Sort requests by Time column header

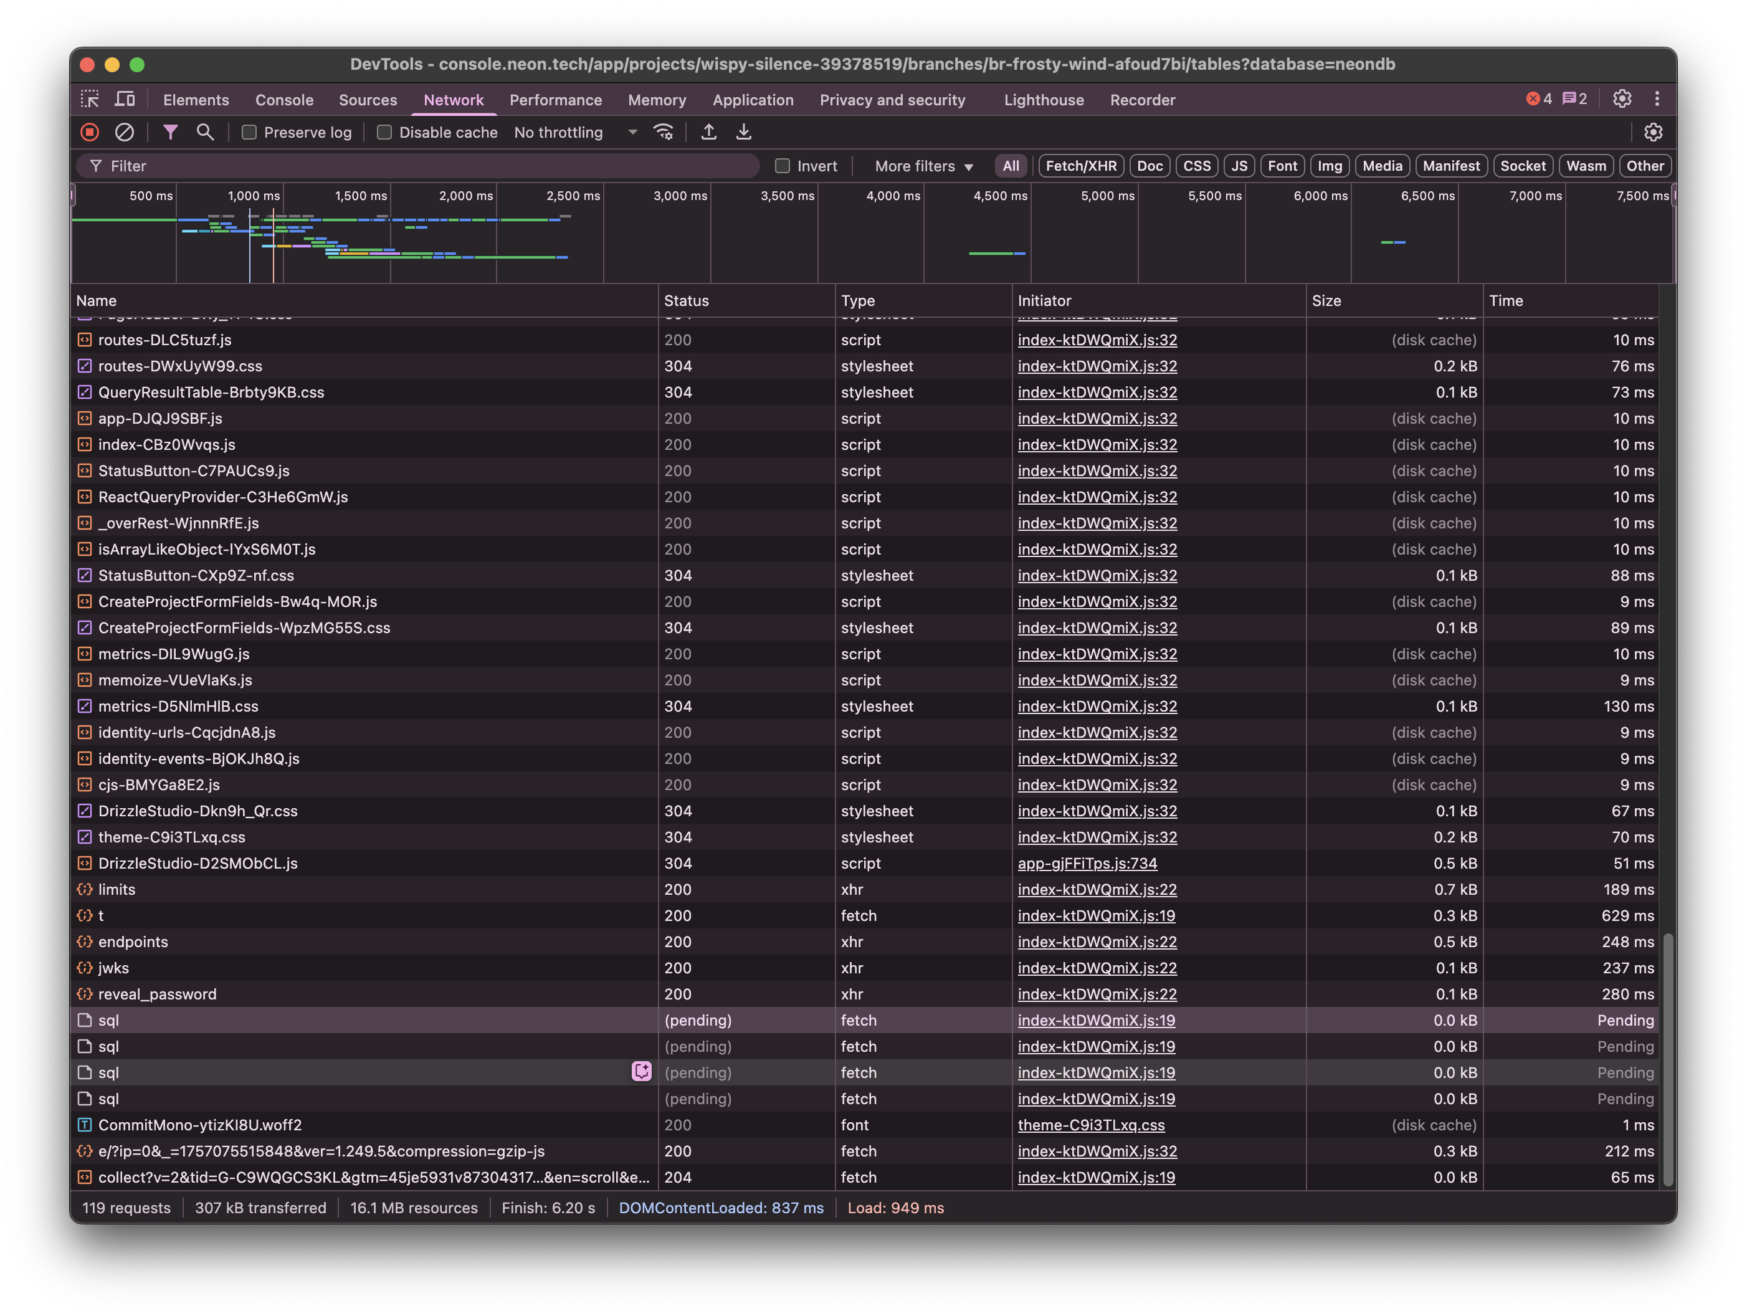[1570, 301]
